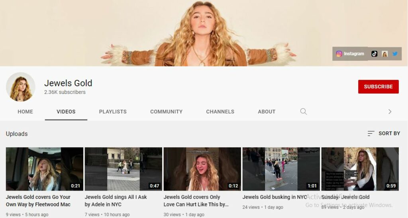The image size is (408, 218).
Task: Open the Instagram link in the banner
Action: click(x=350, y=54)
